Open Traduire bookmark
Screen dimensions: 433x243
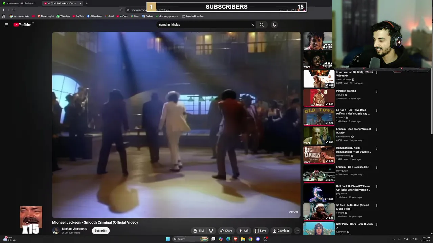pos(147,16)
